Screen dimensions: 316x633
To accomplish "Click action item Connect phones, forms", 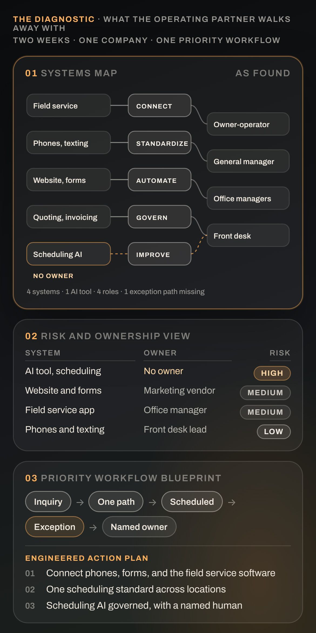I will coord(161,573).
